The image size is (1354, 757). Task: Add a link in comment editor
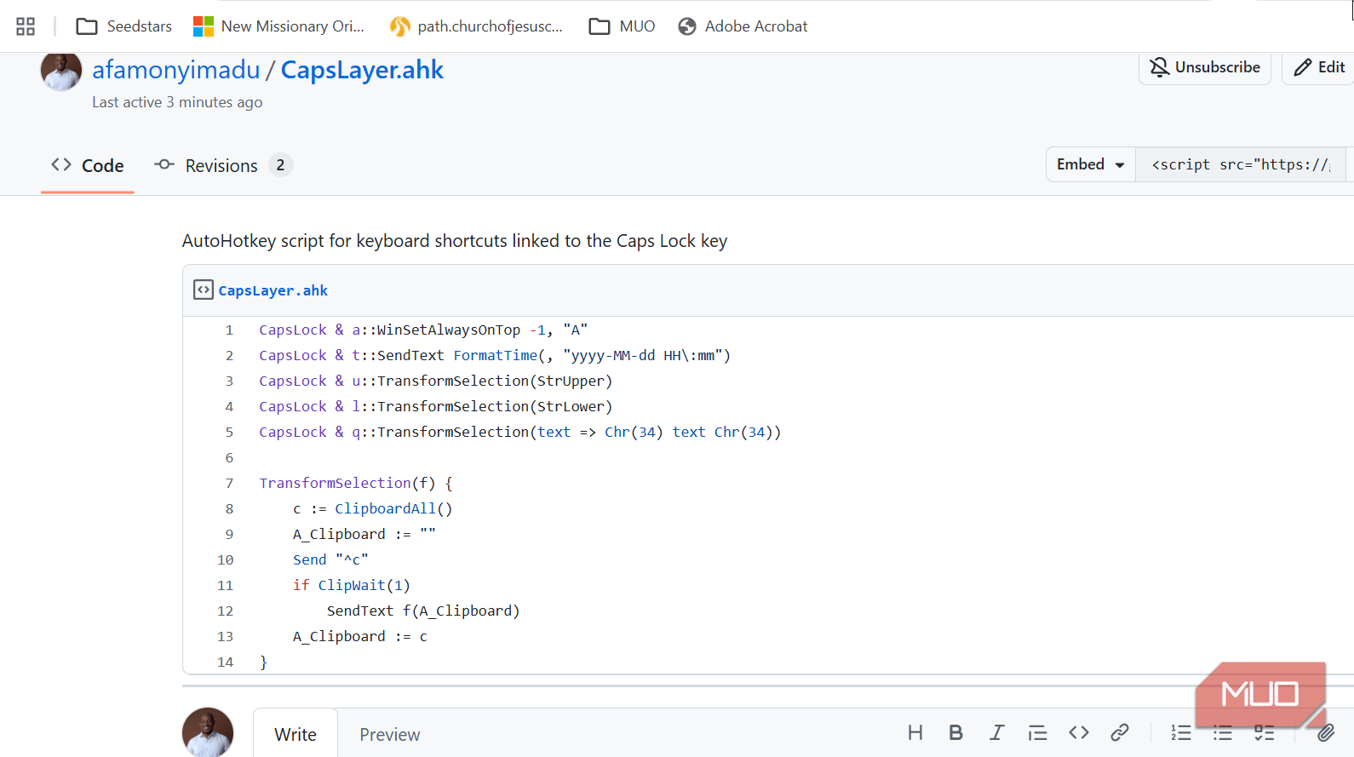[1120, 732]
